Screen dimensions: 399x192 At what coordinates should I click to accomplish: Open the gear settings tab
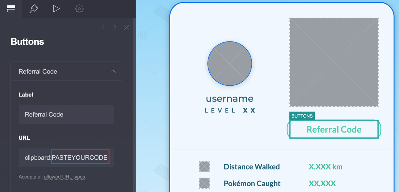(79, 9)
